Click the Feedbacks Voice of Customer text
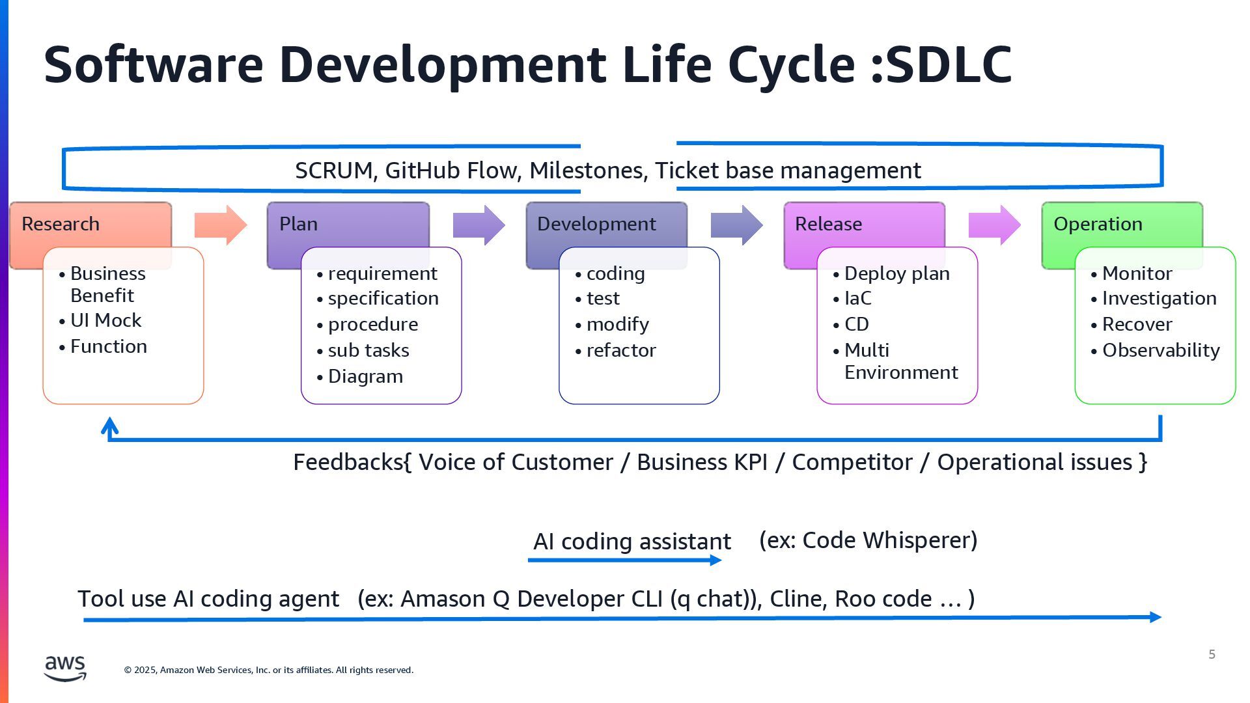 [719, 462]
